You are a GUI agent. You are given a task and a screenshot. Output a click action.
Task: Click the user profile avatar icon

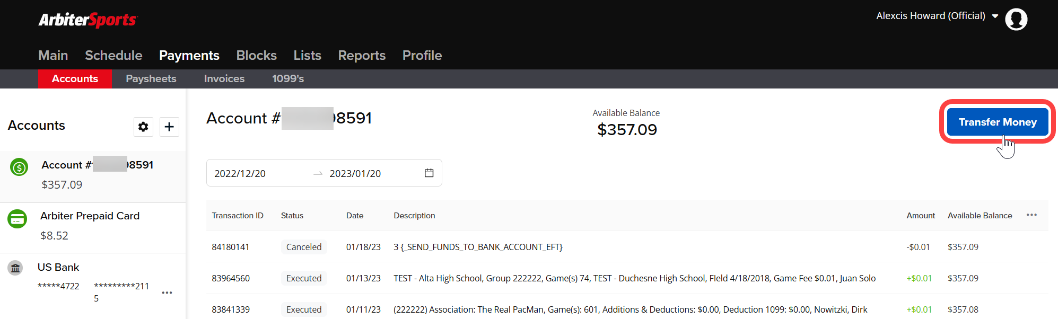(x=1016, y=19)
